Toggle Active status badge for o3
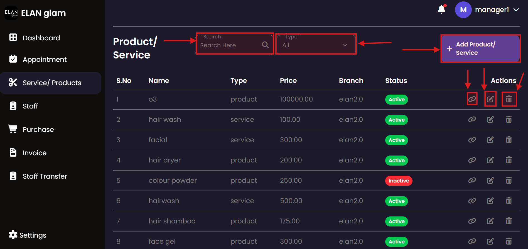The width and height of the screenshot is (528, 249). 396,100
